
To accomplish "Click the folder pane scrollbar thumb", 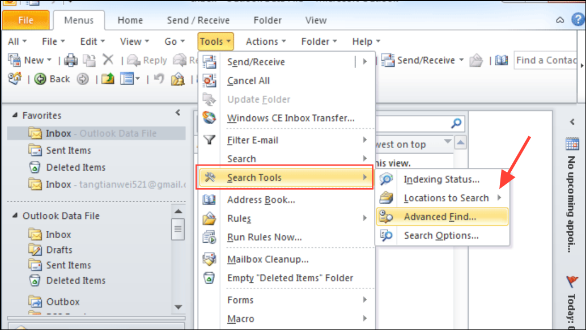I will pos(178,229).
